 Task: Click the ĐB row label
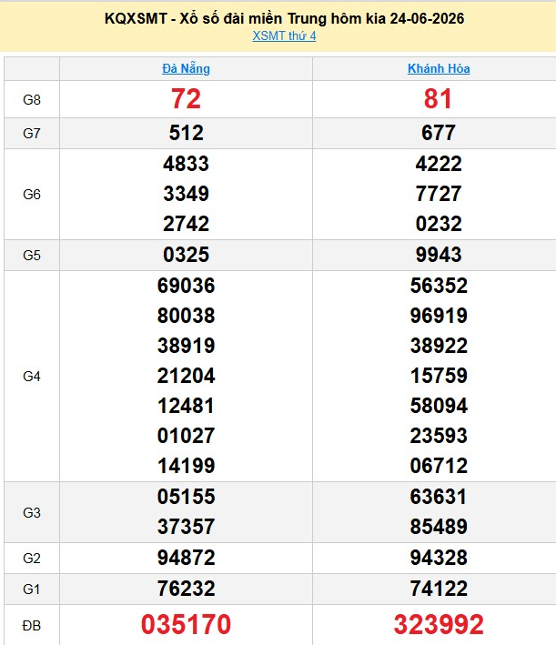tap(32, 625)
